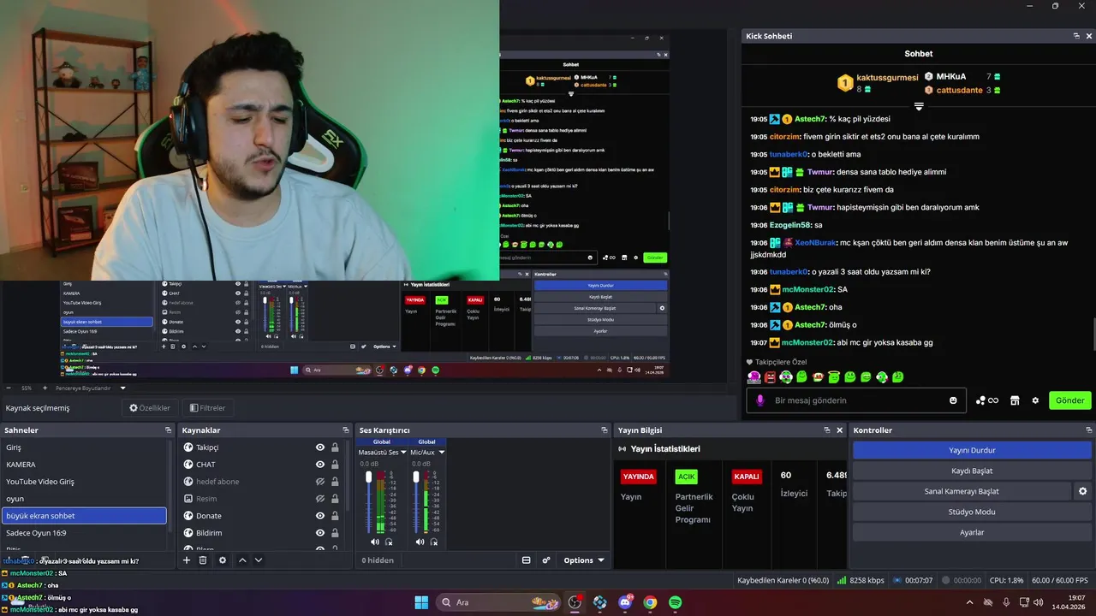This screenshot has height=616, width=1096.
Task: Unlock the Donate source
Action: pyautogui.click(x=335, y=516)
